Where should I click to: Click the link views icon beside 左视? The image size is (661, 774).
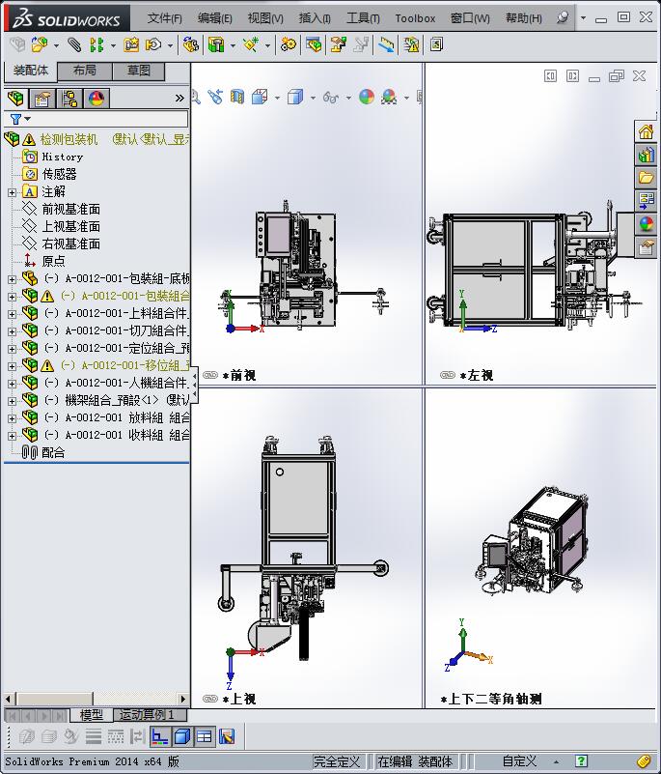[x=448, y=375]
